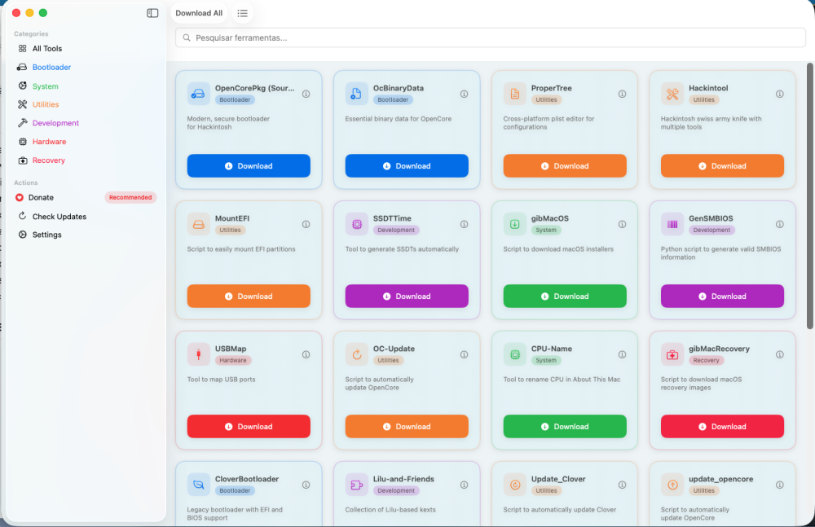Click the OpenCorePkg bootloader app icon
815x527 pixels.
(x=199, y=94)
